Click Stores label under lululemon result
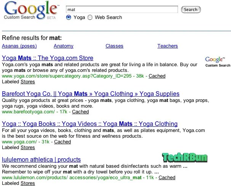This screenshot has height=186, width=231. (x=28, y=183)
